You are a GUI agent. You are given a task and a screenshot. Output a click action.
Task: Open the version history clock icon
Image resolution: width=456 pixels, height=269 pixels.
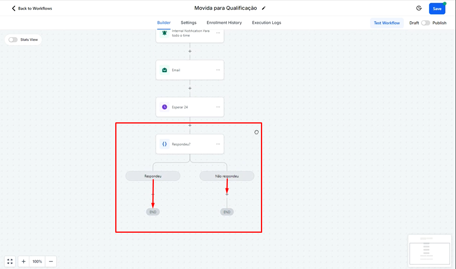[419, 8]
